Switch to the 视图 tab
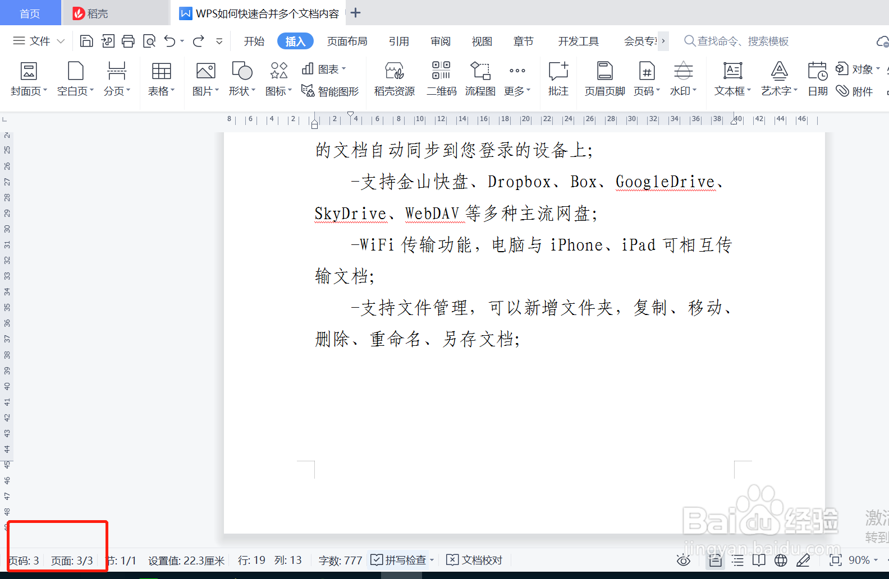 point(482,41)
